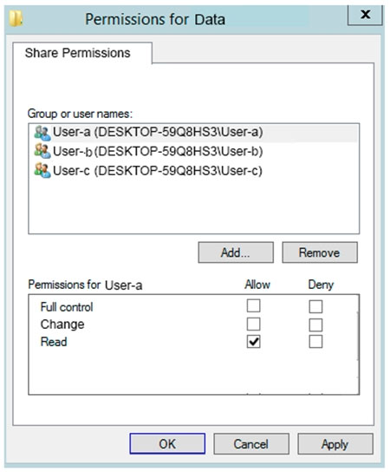390x472 pixels.
Task: Select User-b in the user list
Action: click(x=193, y=152)
